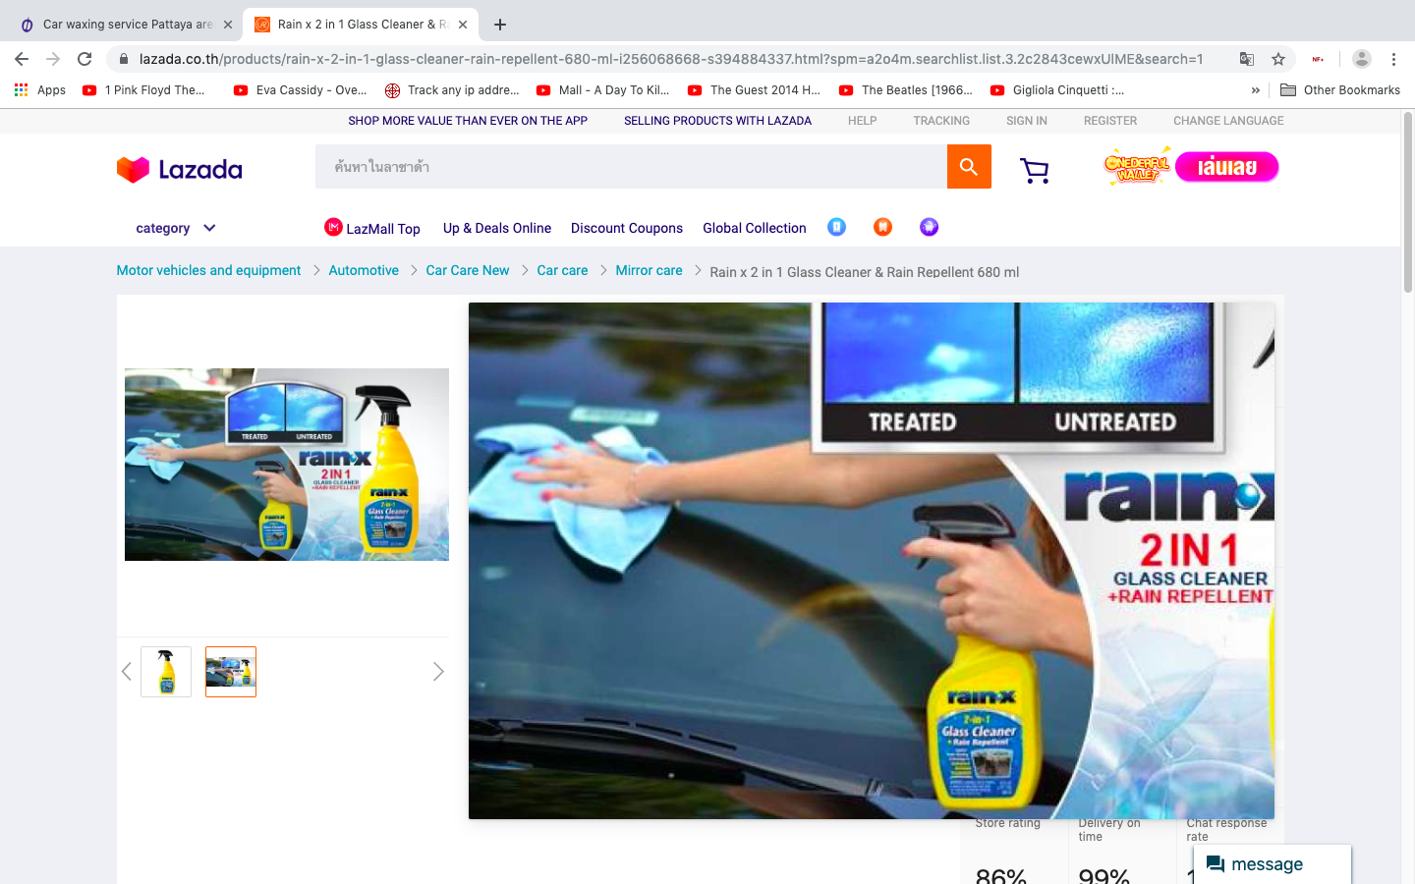Open Global Collection link
1415x884 pixels.
point(755,228)
